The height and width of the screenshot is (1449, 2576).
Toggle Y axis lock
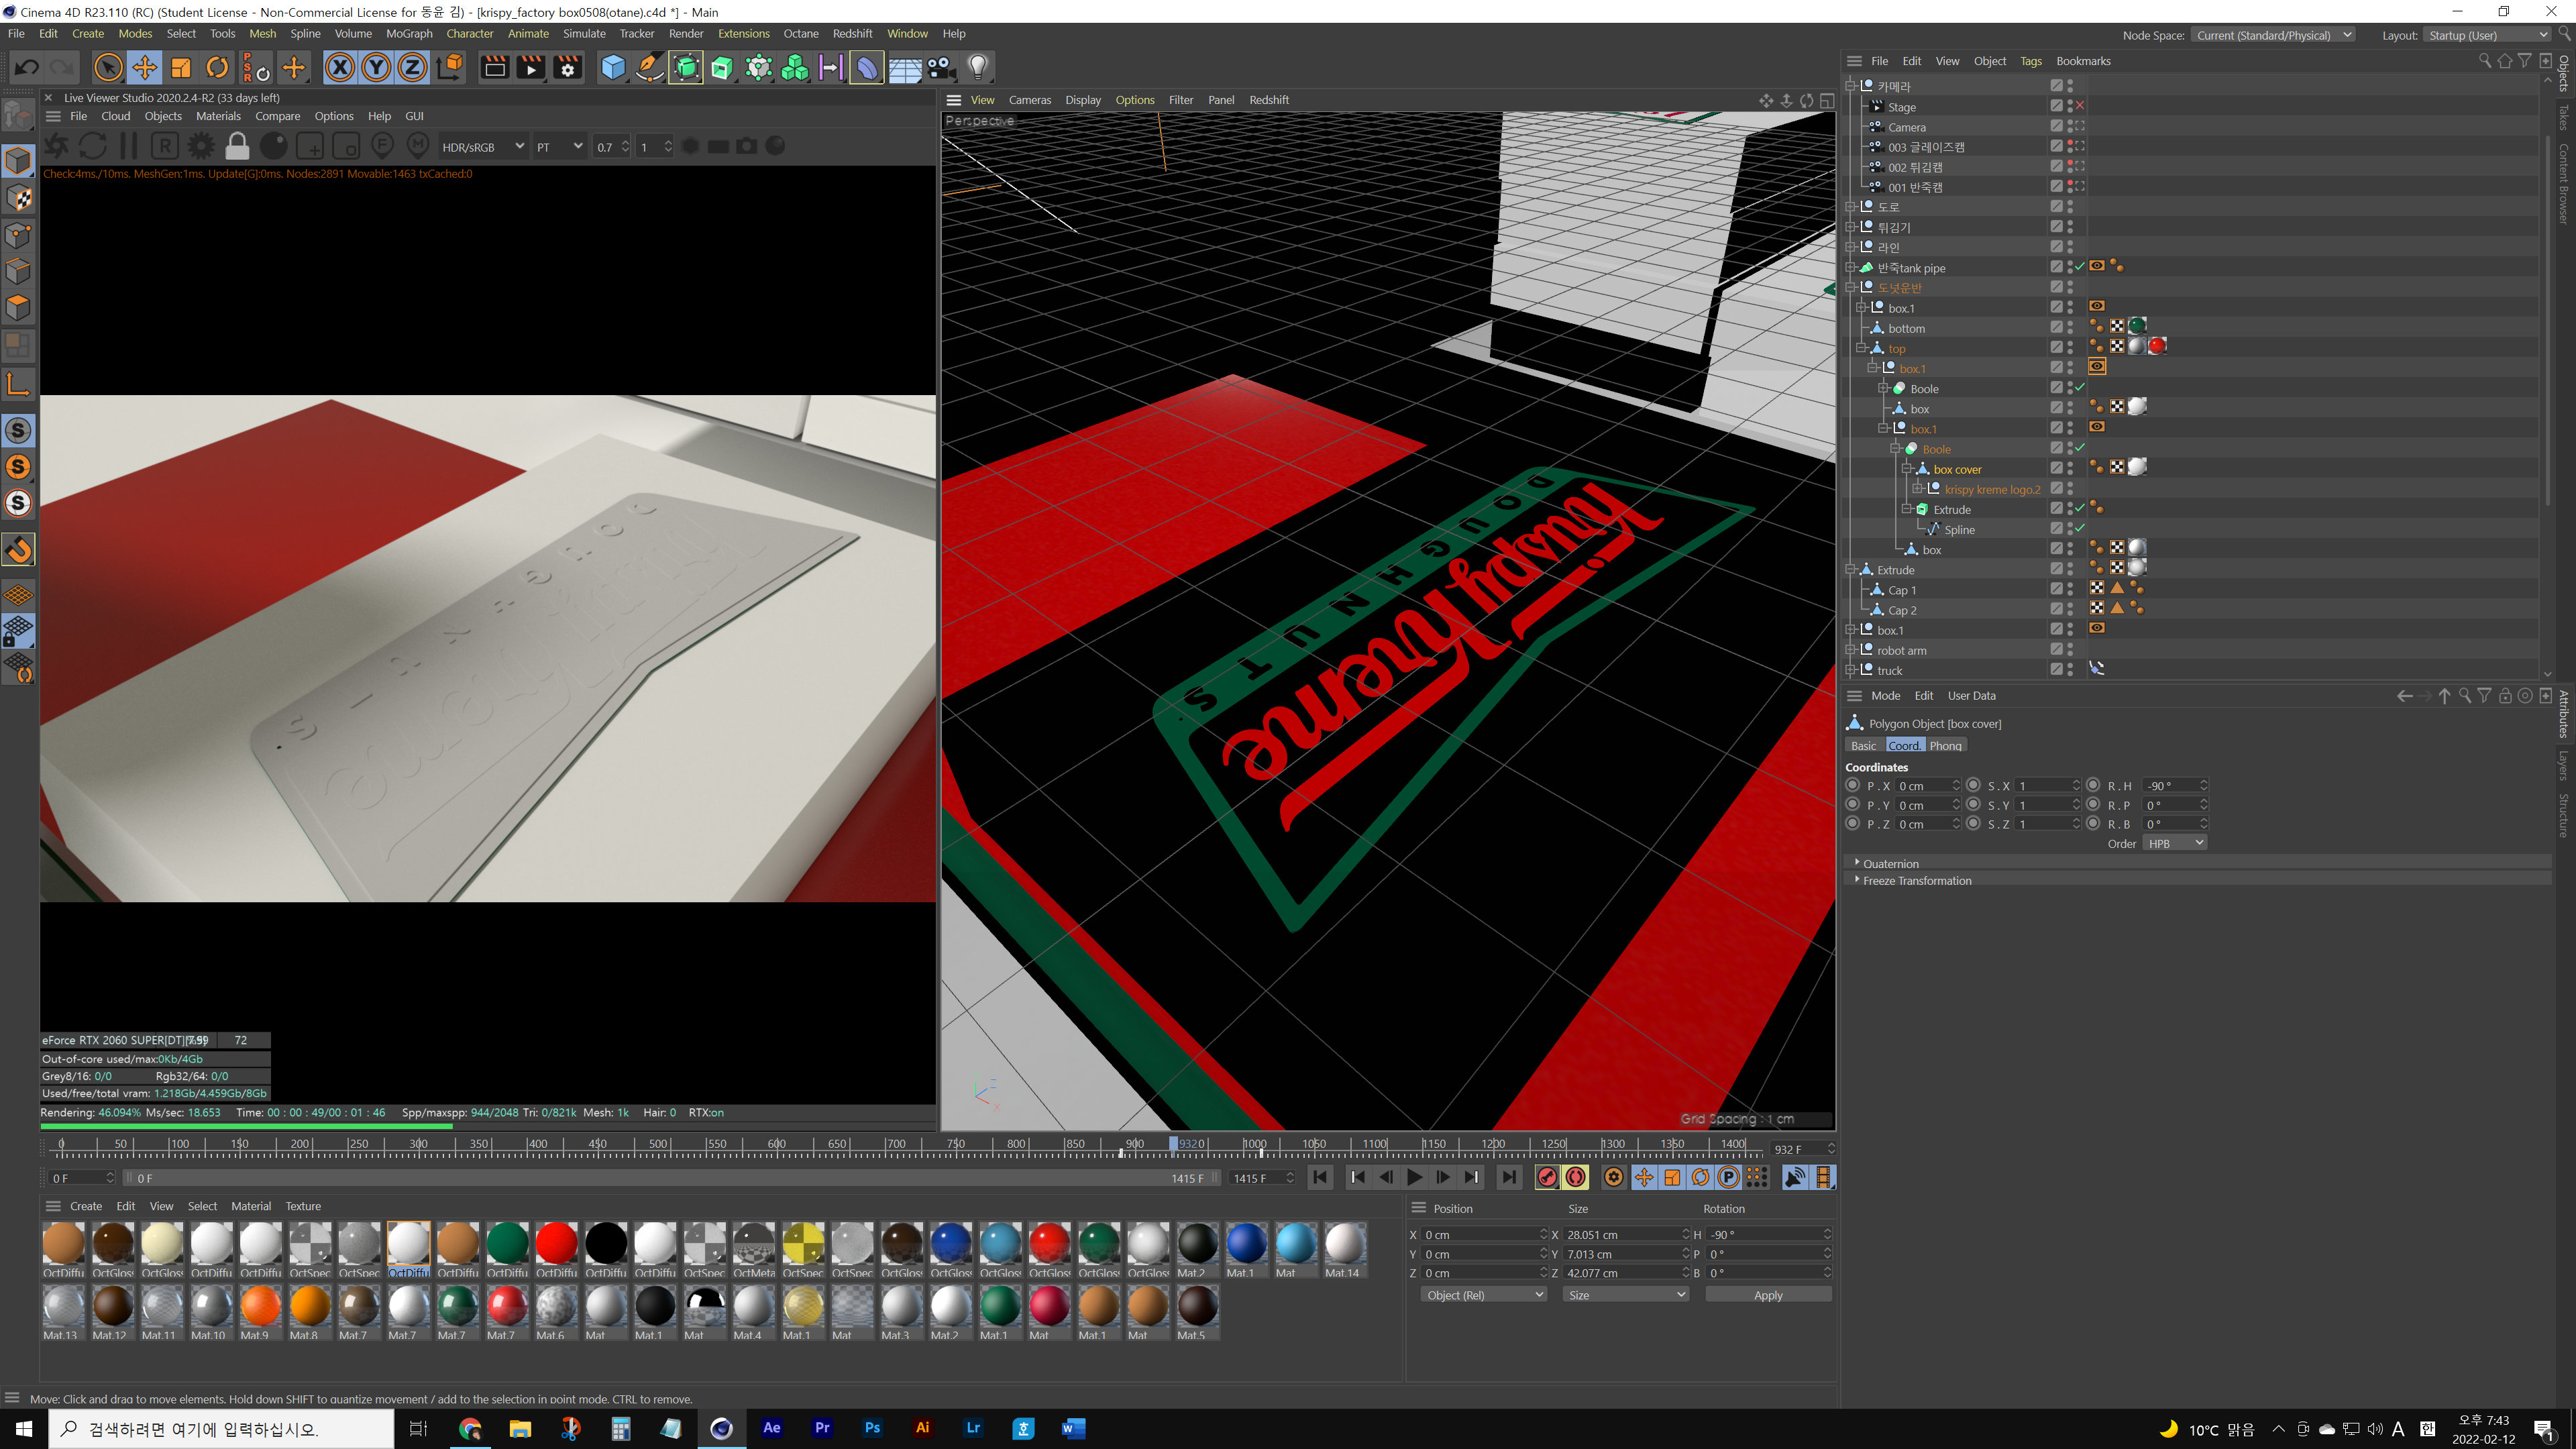pos(376,67)
